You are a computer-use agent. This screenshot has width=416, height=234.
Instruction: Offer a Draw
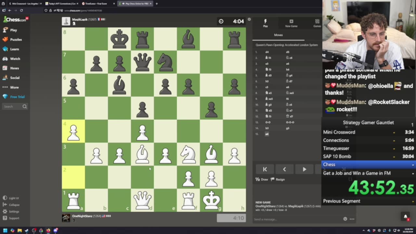[x=262, y=179]
